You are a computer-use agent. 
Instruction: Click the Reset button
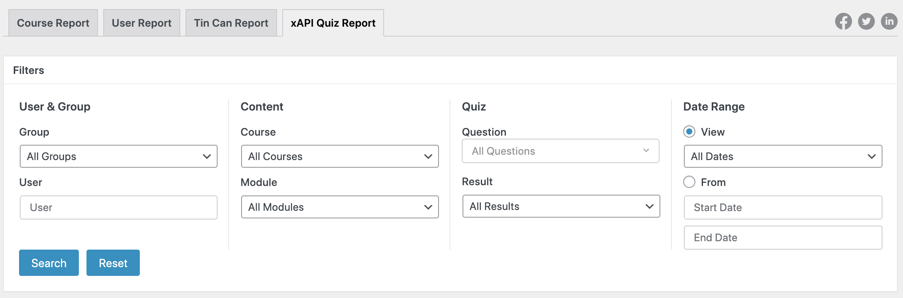pyautogui.click(x=113, y=263)
